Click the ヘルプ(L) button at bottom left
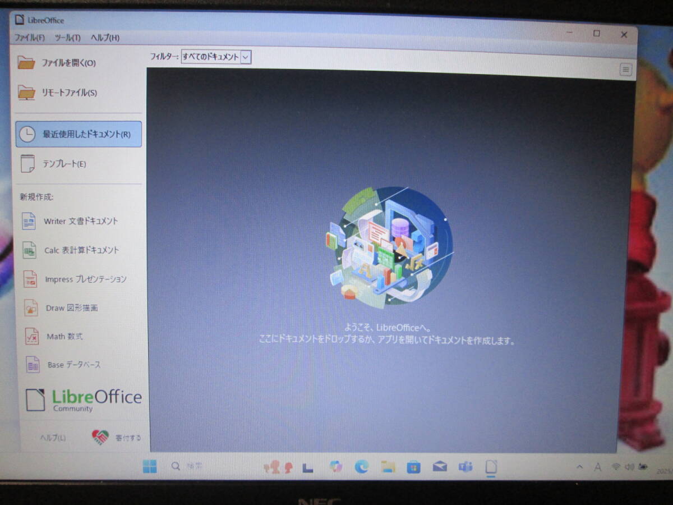Screen dimensions: 673x505 tap(53, 438)
